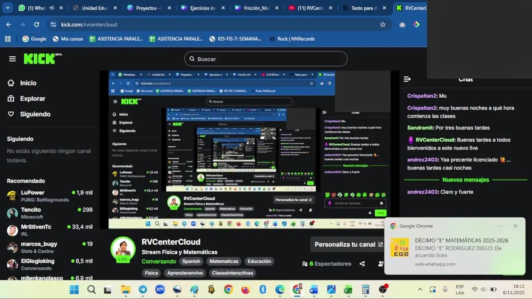Click the RVCenterCloud LIVE avatar
Screen dimensions: 532x299
pos(123,249)
